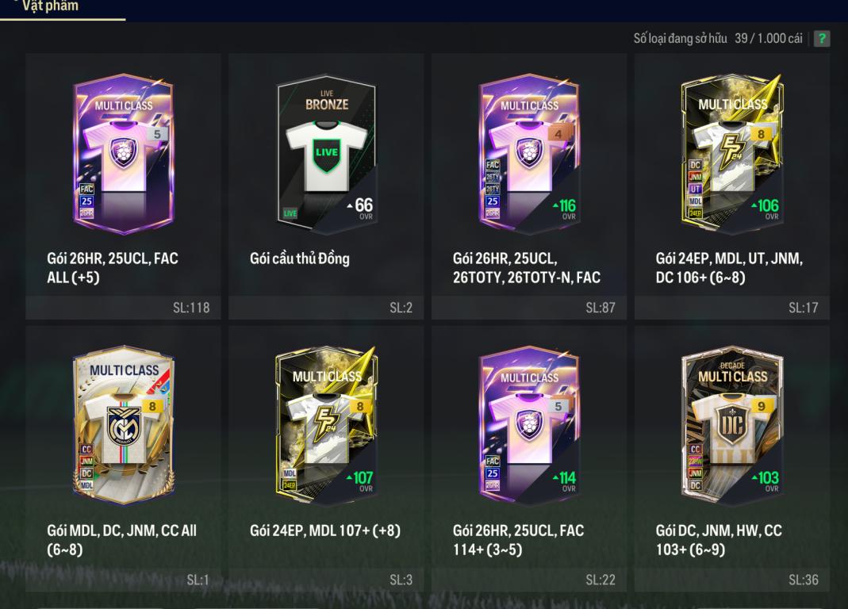
Task: Select the EP24 Multi Class 106 OVR pack
Action: 731,154
